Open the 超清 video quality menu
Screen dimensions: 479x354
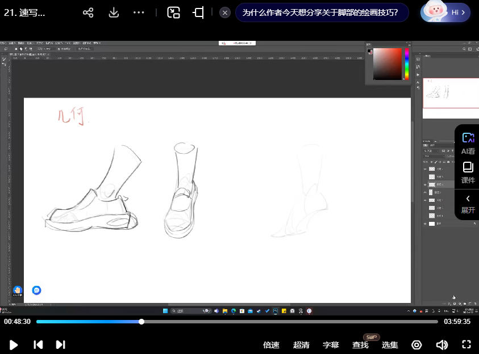pyautogui.click(x=301, y=344)
